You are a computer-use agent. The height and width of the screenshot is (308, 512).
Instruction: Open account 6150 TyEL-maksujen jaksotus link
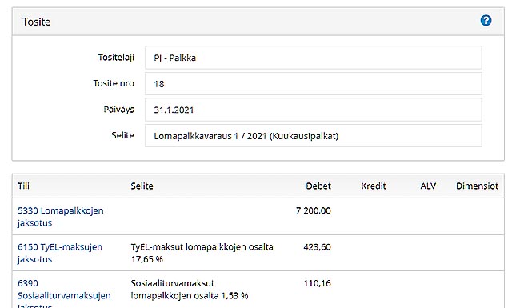click(60, 253)
